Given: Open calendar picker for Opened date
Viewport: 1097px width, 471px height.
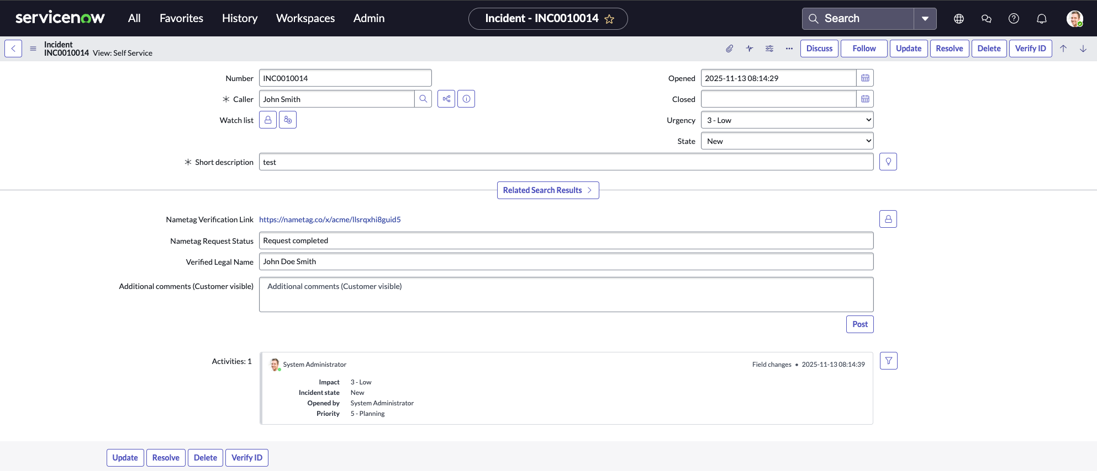Looking at the screenshot, I should tap(865, 78).
